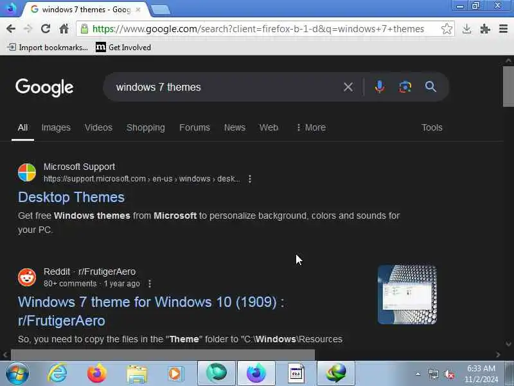Search by image with the Google Lens icon

pos(405,87)
